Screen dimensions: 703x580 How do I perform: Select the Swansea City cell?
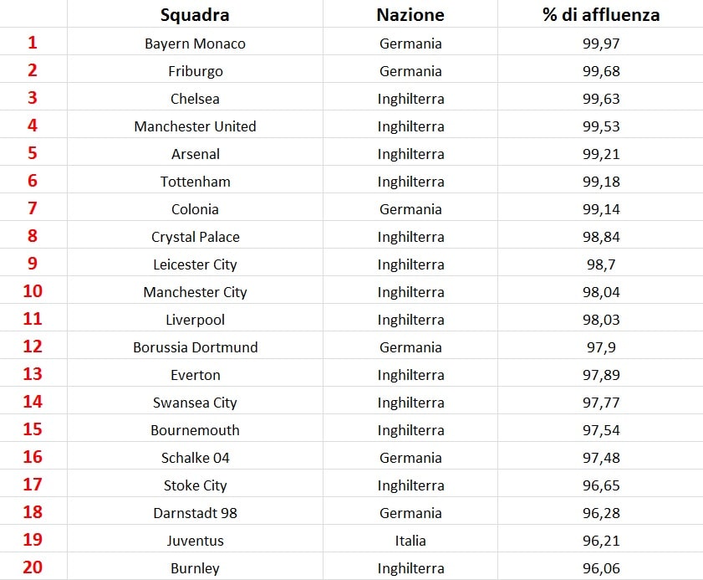[x=195, y=403]
